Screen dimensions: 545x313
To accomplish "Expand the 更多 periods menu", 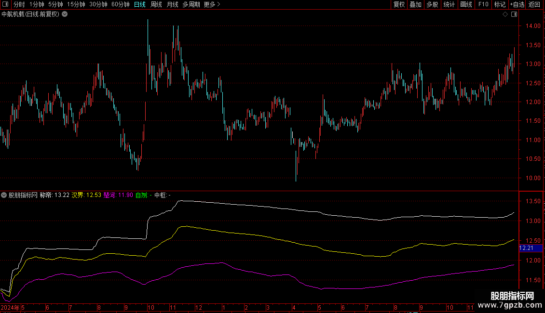I will [x=212, y=4].
